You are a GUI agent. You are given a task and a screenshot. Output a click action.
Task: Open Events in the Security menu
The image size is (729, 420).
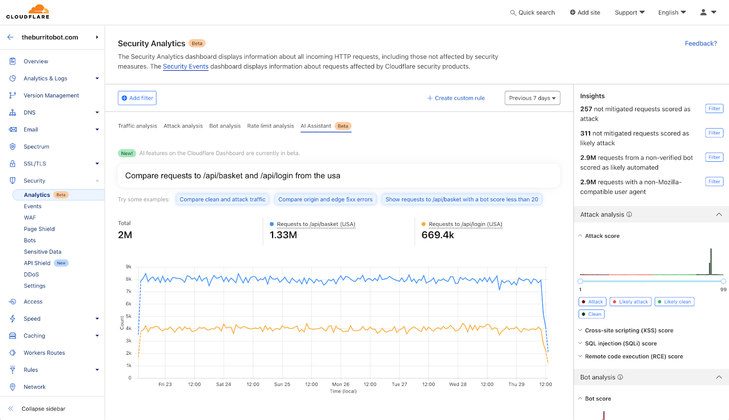(33, 206)
